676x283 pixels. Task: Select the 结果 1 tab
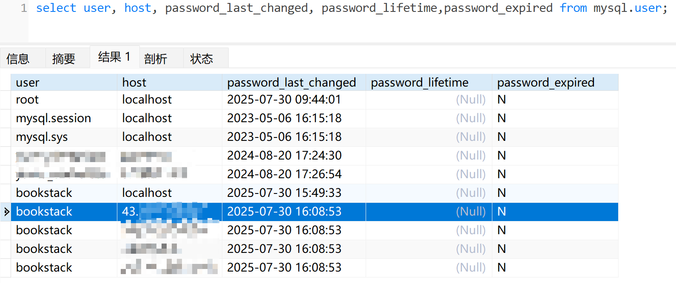pos(114,57)
